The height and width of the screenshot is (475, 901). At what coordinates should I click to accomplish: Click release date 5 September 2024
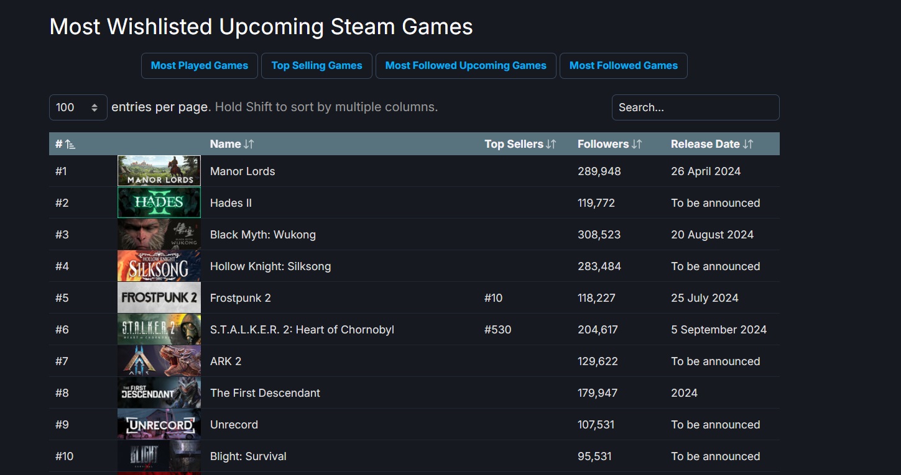click(719, 330)
